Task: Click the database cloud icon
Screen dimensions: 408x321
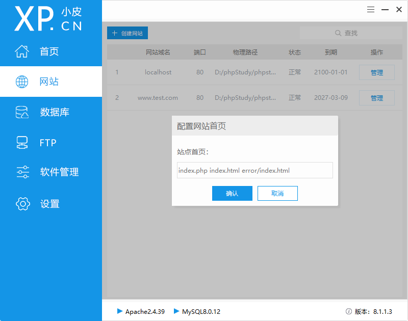Action: tap(22, 112)
